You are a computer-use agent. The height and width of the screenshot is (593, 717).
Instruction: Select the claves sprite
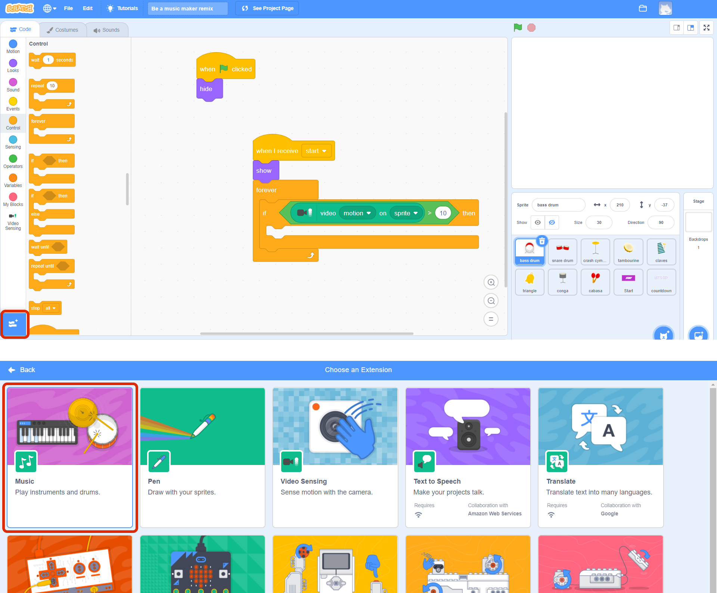click(x=661, y=252)
